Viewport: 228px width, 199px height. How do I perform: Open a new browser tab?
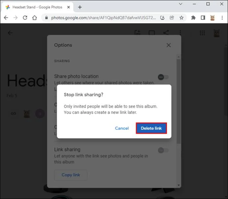(x=80, y=7)
